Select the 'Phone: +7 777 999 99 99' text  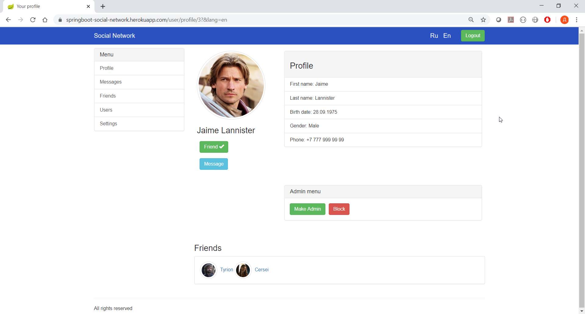pyautogui.click(x=317, y=140)
